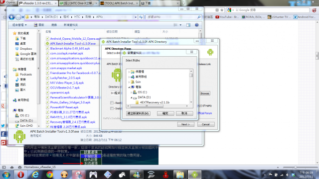This screenshot has width=319, height=179.
Task: Open Organize dropdown in Explorer toolbar
Action: pyautogui.click(x=19, y=25)
